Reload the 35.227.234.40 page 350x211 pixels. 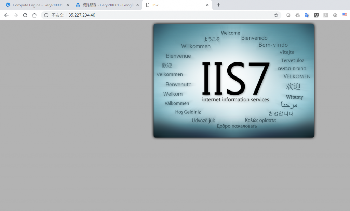point(25,15)
